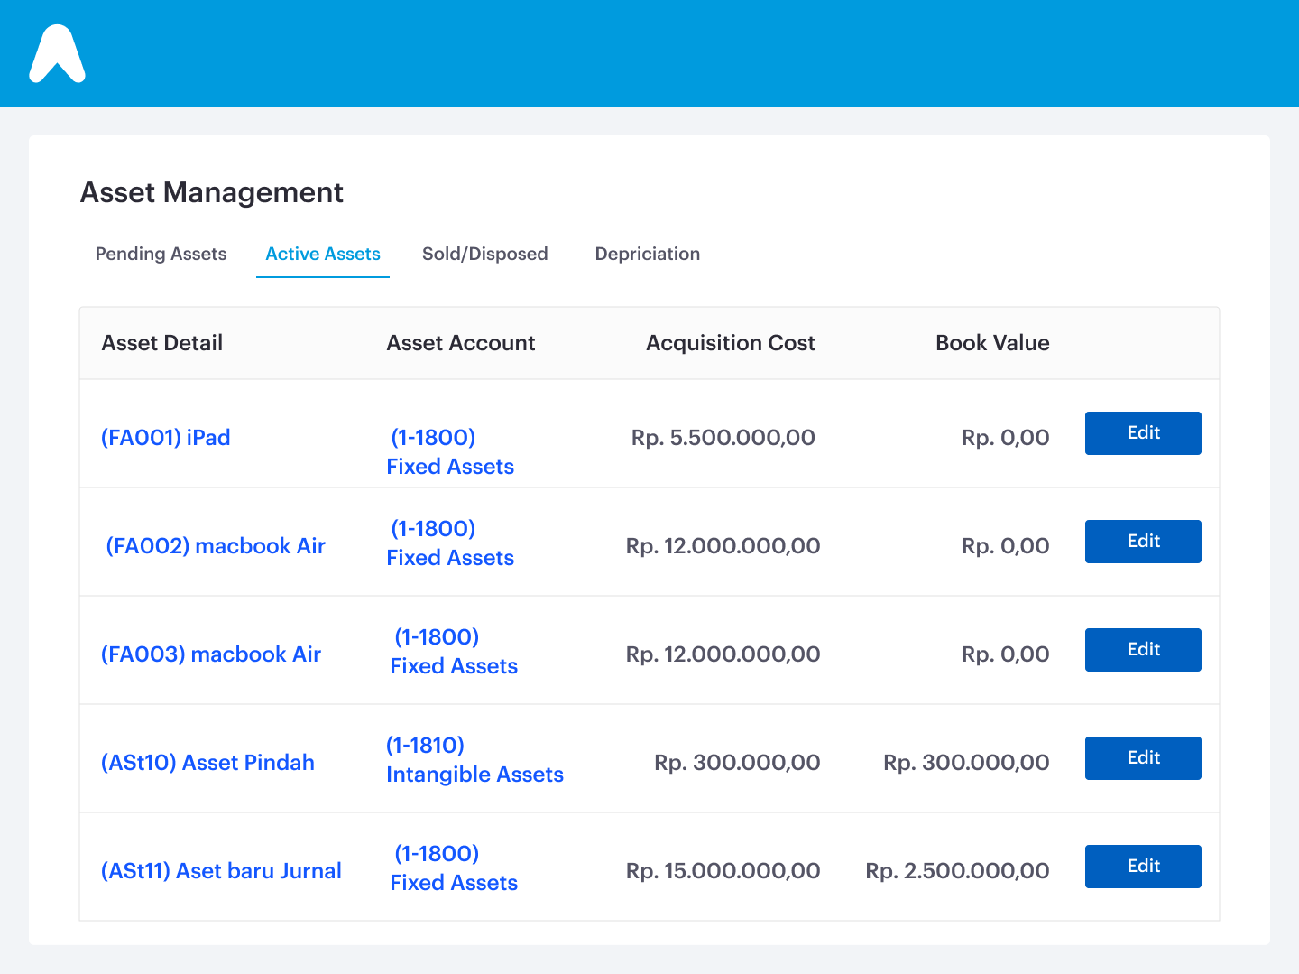
Task: Open the (FA003) macbook Air link
Action: pyautogui.click(x=211, y=654)
